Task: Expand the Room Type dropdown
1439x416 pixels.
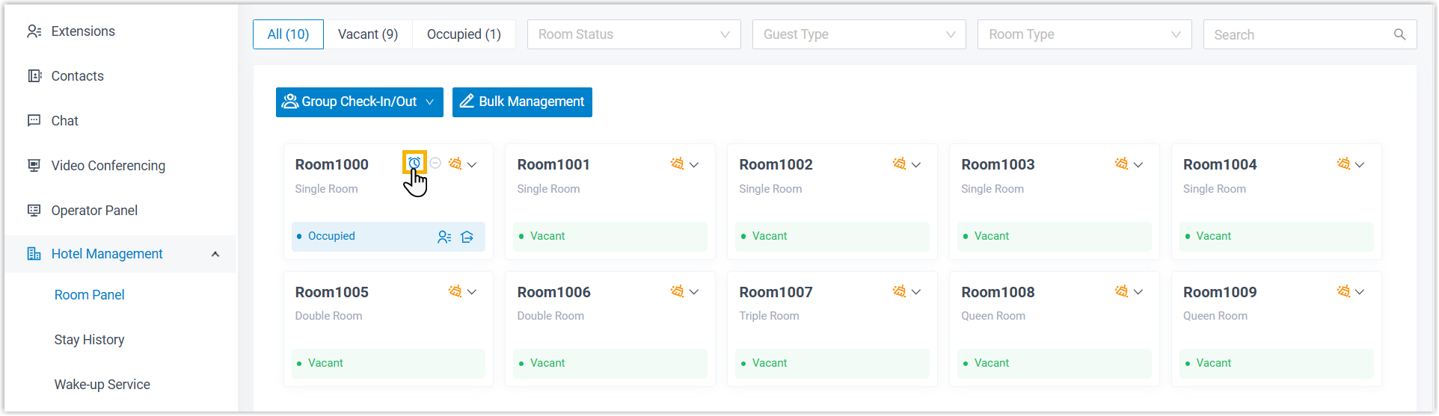Action: [1084, 34]
